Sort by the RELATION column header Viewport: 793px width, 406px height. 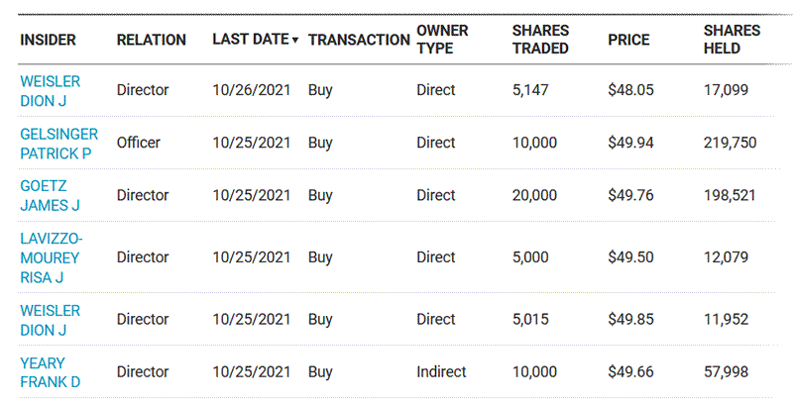tap(151, 41)
